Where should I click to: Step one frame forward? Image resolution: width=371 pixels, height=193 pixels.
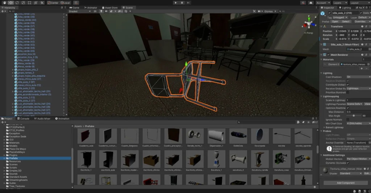pyautogui.click(x=188, y=3)
